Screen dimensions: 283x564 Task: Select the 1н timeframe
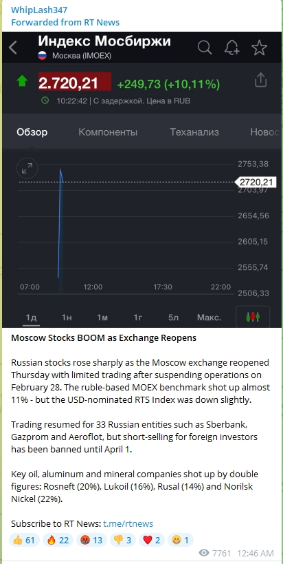[x=67, y=317]
